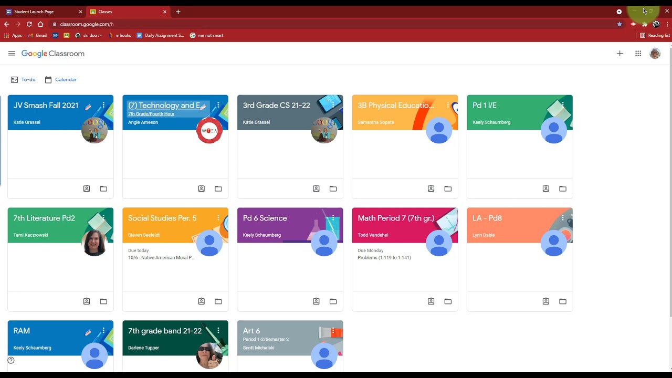Open the 10/6 Native American Mural assignment
Image resolution: width=672 pixels, height=378 pixels.
(x=161, y=258)
